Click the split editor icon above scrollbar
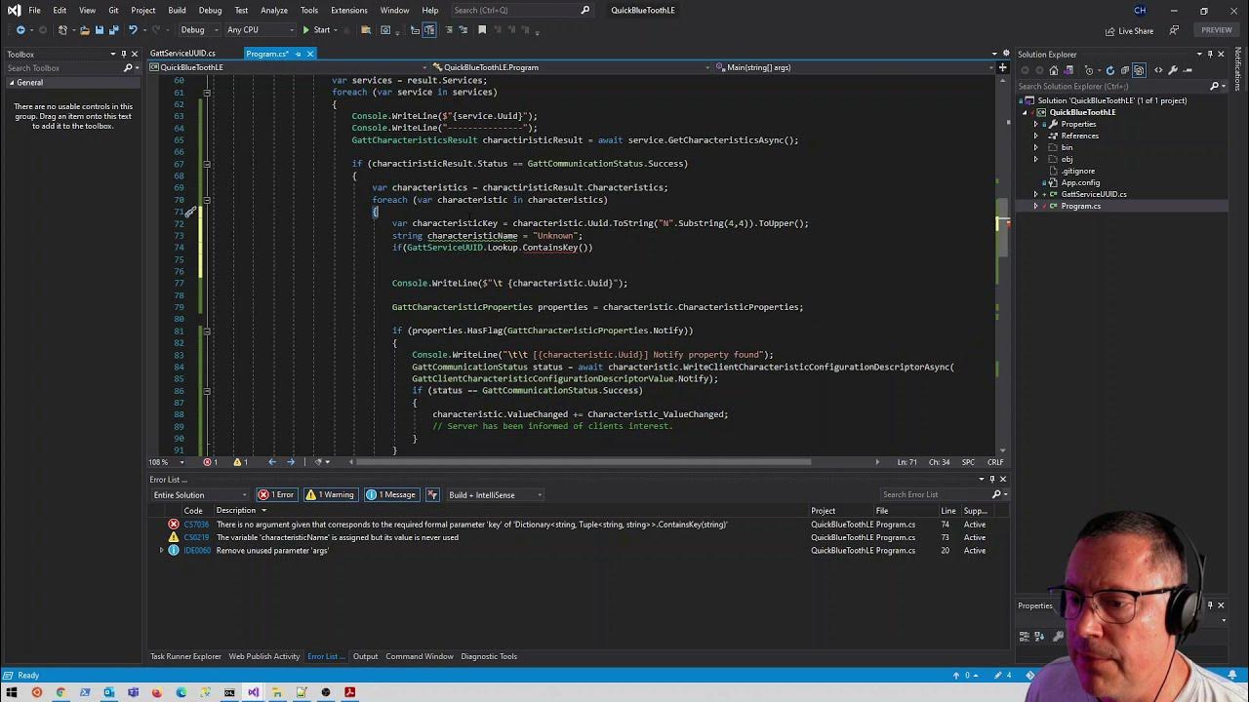This screenshot has width=1249, height=702. point(1002,67)
